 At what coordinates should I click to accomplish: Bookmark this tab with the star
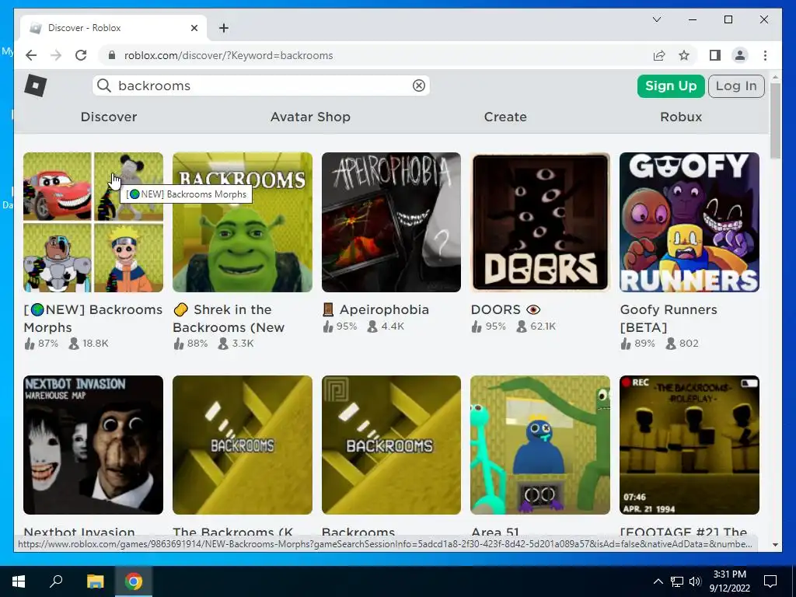684,55
